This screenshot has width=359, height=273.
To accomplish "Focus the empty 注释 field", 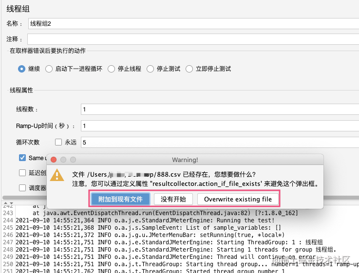I will (x=193, y=39).
